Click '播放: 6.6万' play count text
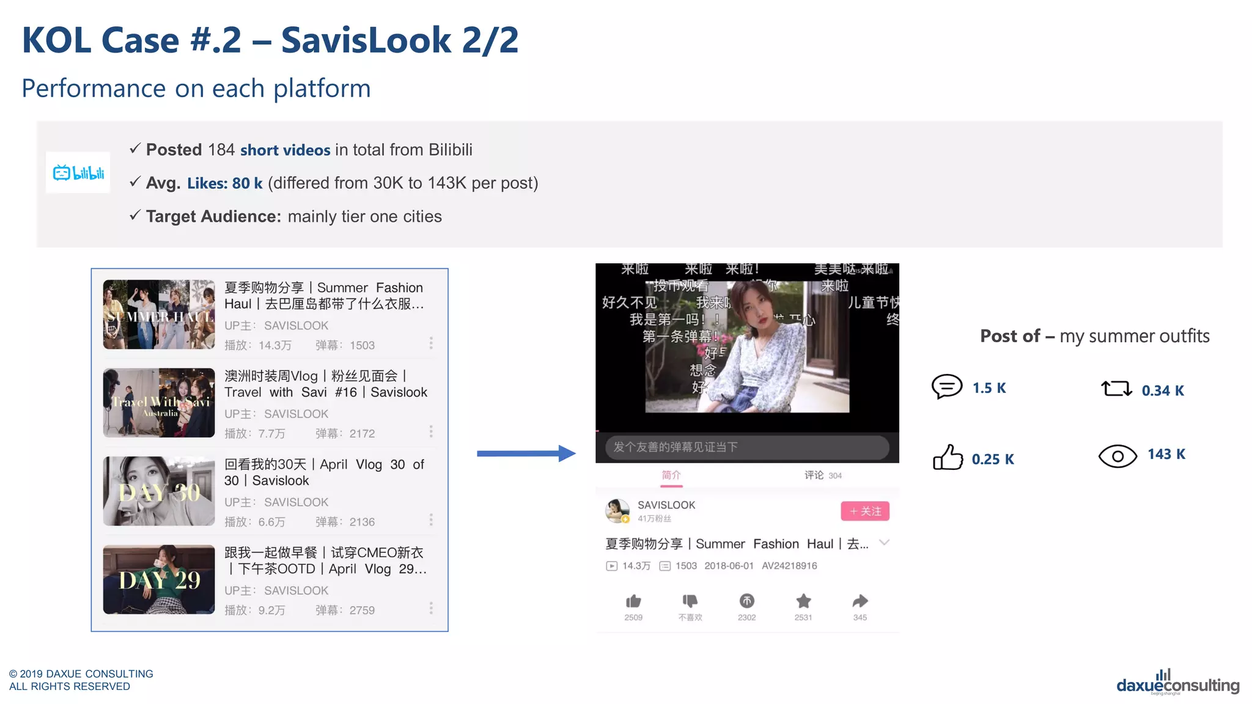Viewport: 1252px width, 704px height. coord(255,522)
